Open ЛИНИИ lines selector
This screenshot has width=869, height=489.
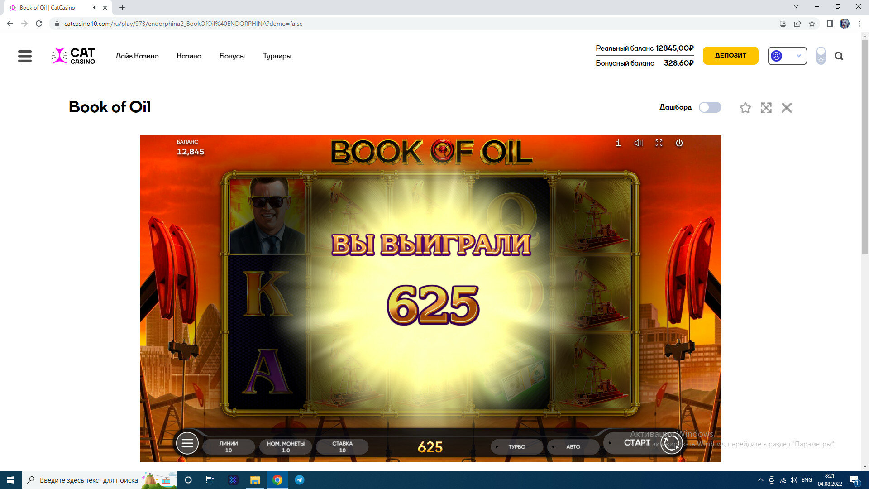coord(229,446)
